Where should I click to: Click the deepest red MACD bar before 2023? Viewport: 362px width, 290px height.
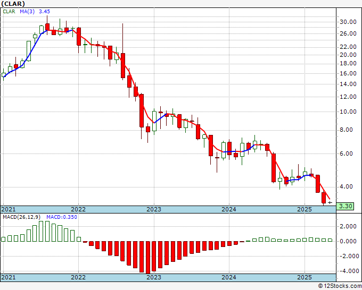tap(148, 257)
